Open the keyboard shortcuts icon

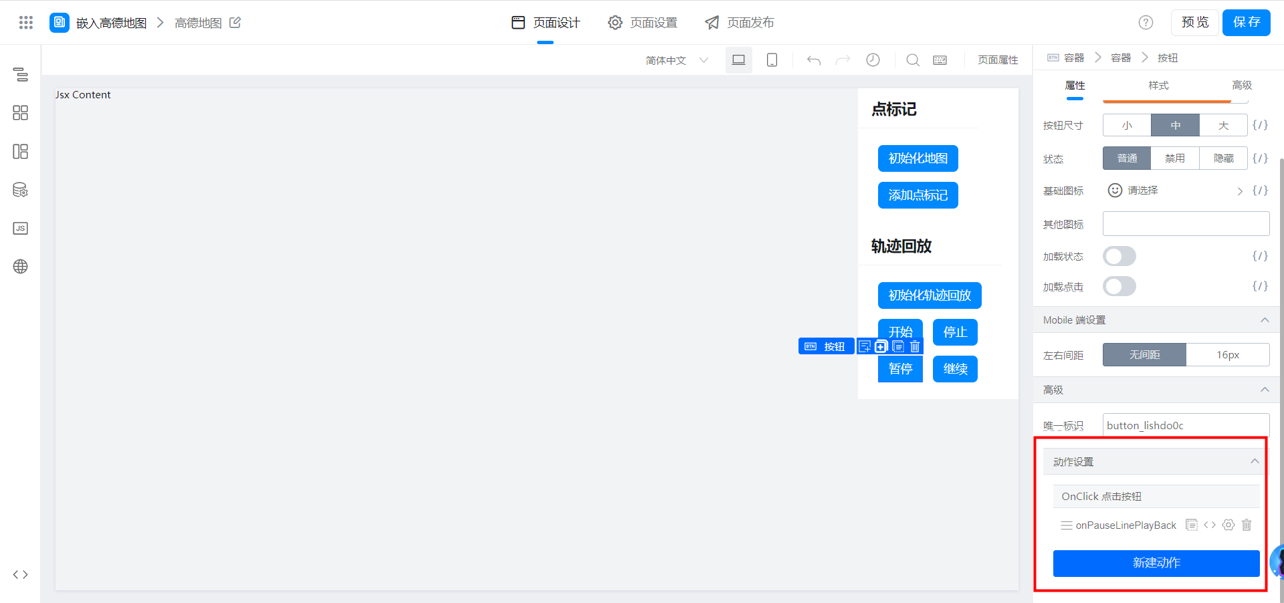(940, 60)
